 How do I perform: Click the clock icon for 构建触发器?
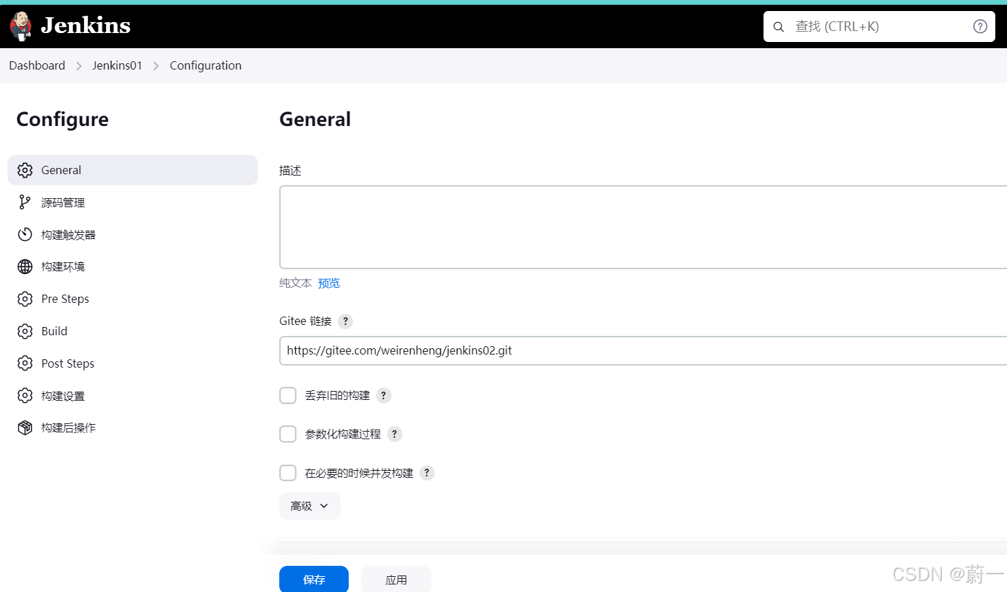pyautogui.click(x=25, y=235)
